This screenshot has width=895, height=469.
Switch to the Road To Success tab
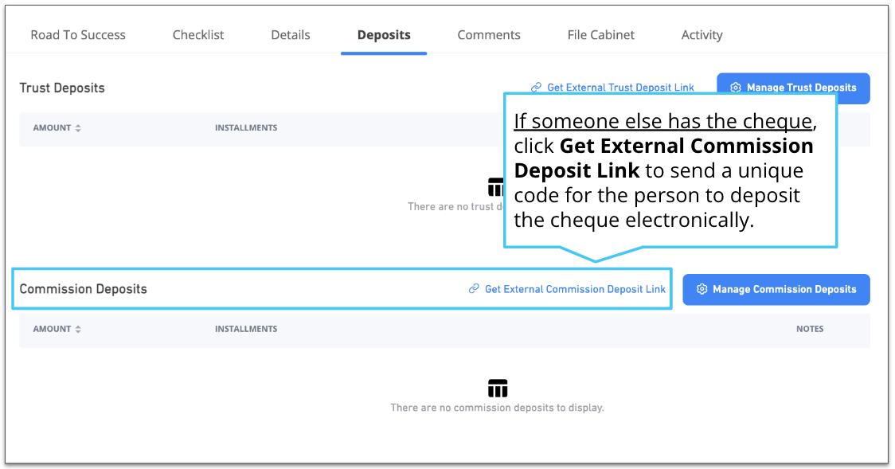click(x=77, y=34)
